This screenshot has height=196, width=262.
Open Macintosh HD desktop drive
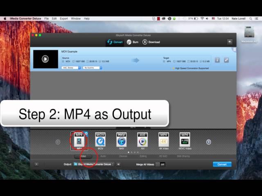(249, 34)
